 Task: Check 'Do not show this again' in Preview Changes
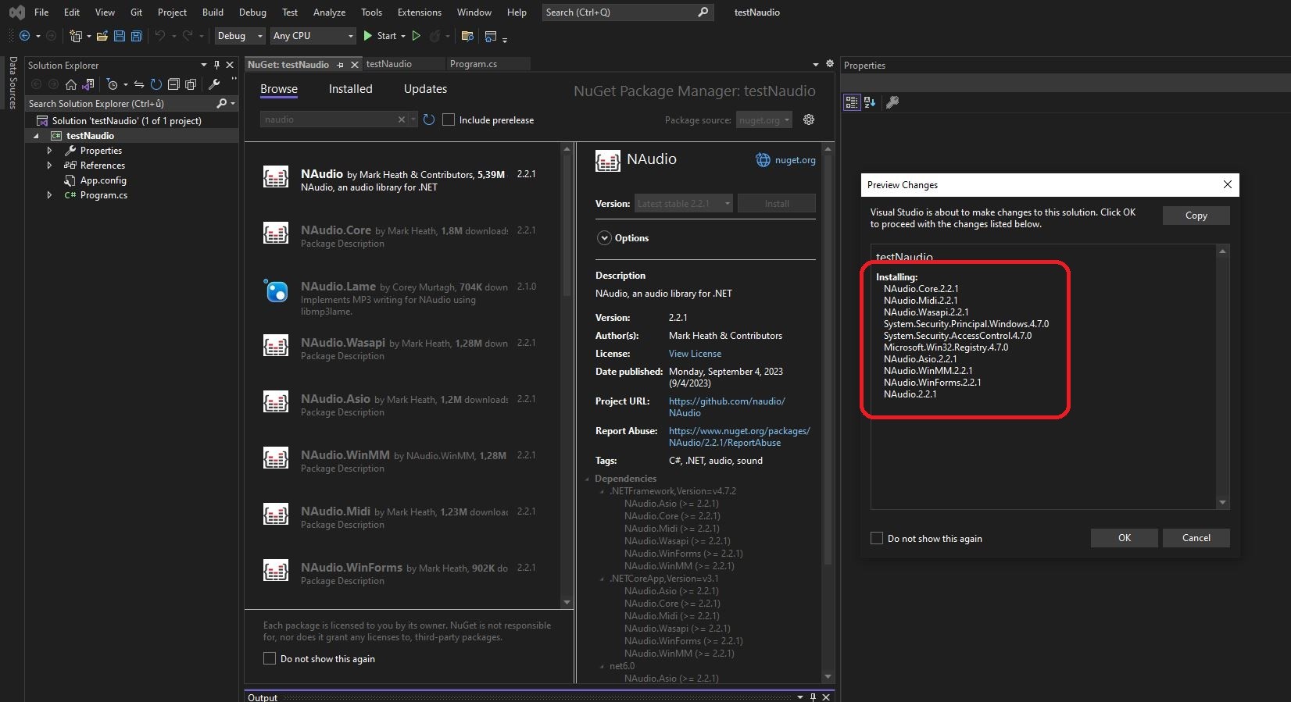[877, 538]
